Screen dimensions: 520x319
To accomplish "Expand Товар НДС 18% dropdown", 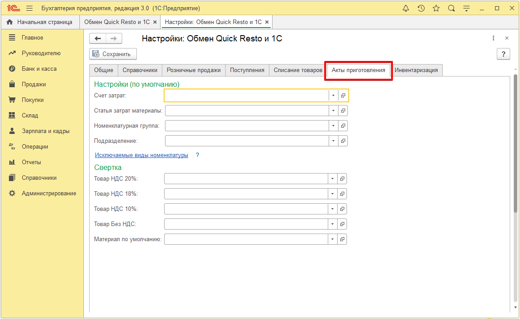I will [333, 194].
